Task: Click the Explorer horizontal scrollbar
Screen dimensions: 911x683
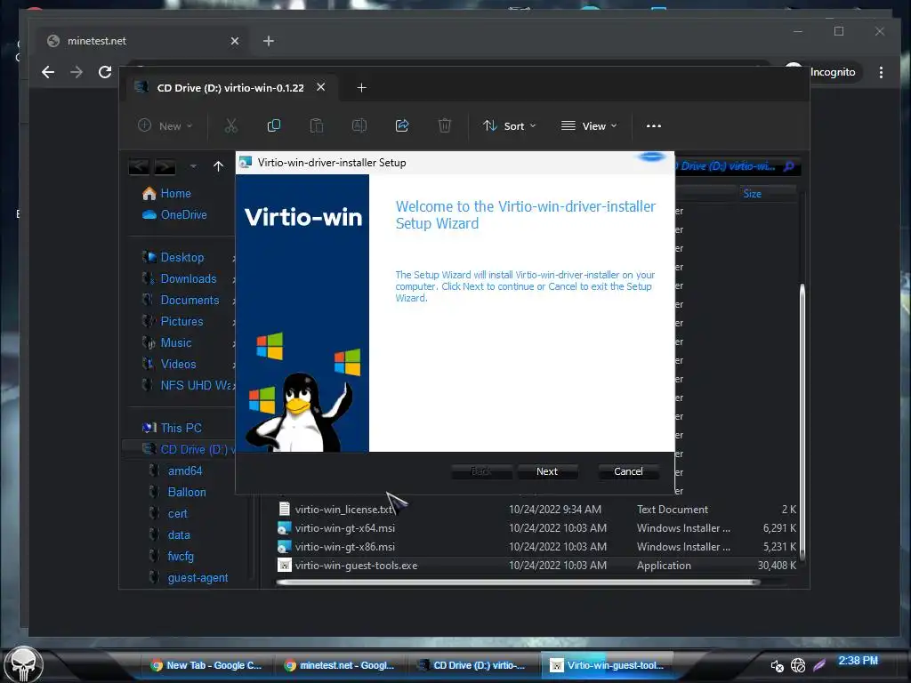Action: (x=518, y=582)
